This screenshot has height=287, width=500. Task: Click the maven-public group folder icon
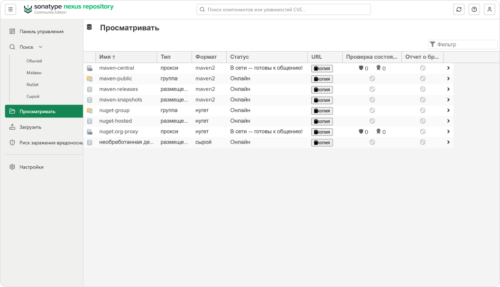pos(90,79)
